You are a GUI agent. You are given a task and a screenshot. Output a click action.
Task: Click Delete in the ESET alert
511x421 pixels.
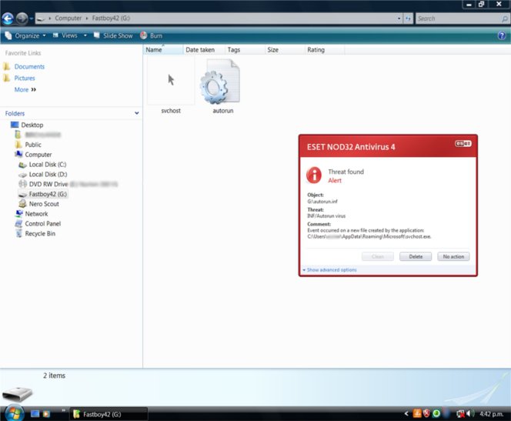(x=416, y=257)
